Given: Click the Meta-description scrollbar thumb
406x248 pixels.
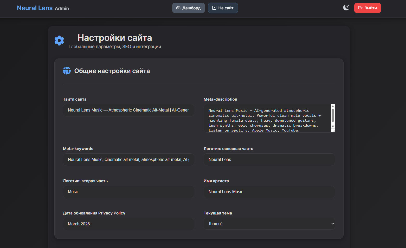Looking at the screenshot, I should 333,115.
